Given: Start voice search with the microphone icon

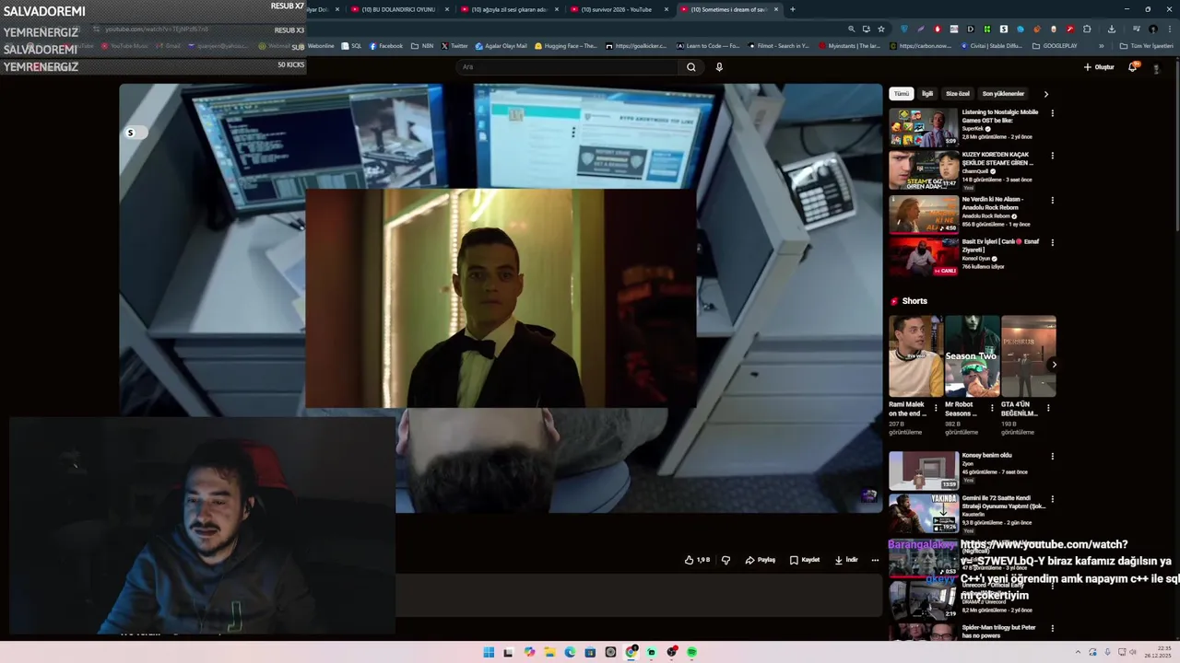Looking at the screenshot, I should pos(719,66).
